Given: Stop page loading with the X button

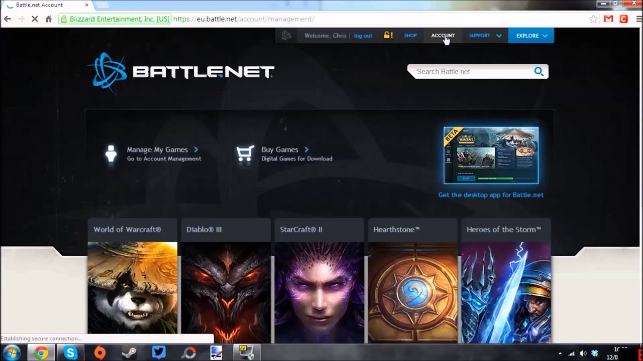Looking at the screenshot, I should (x=35, y=19).
